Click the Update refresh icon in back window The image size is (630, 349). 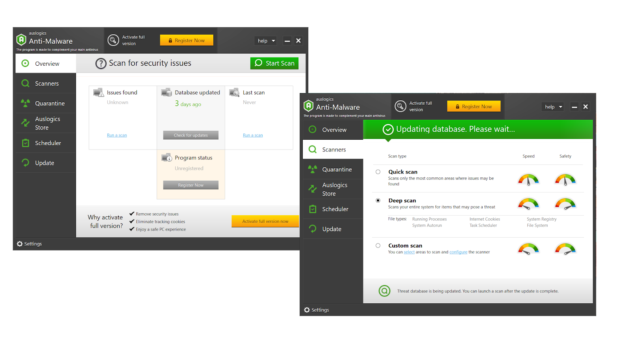[26, 162]
